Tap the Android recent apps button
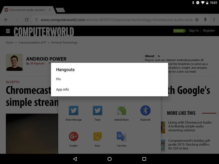Image resolution: width=219 pixels, height=164 pixels. tap(144, 159)
